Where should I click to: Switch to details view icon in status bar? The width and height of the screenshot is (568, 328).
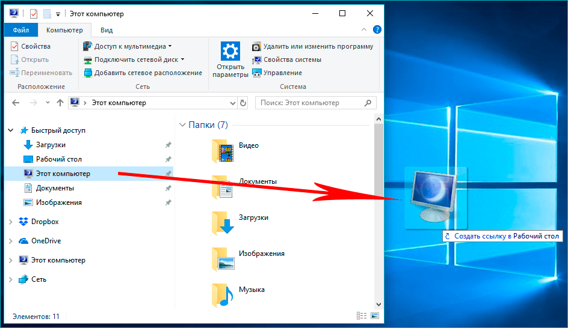click(362, 316)
